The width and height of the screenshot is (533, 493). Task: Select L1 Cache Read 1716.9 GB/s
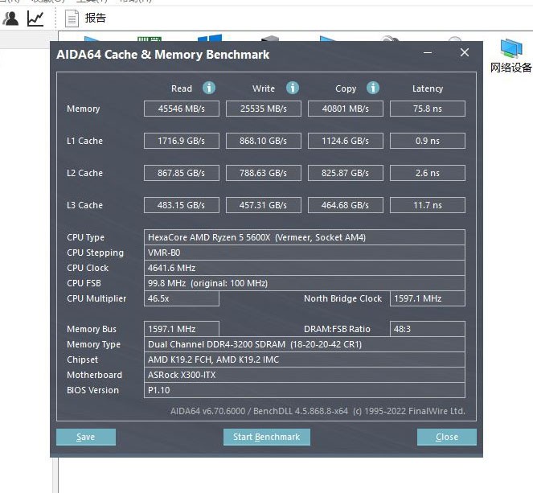pyautogui.click(x=182, y=141)
